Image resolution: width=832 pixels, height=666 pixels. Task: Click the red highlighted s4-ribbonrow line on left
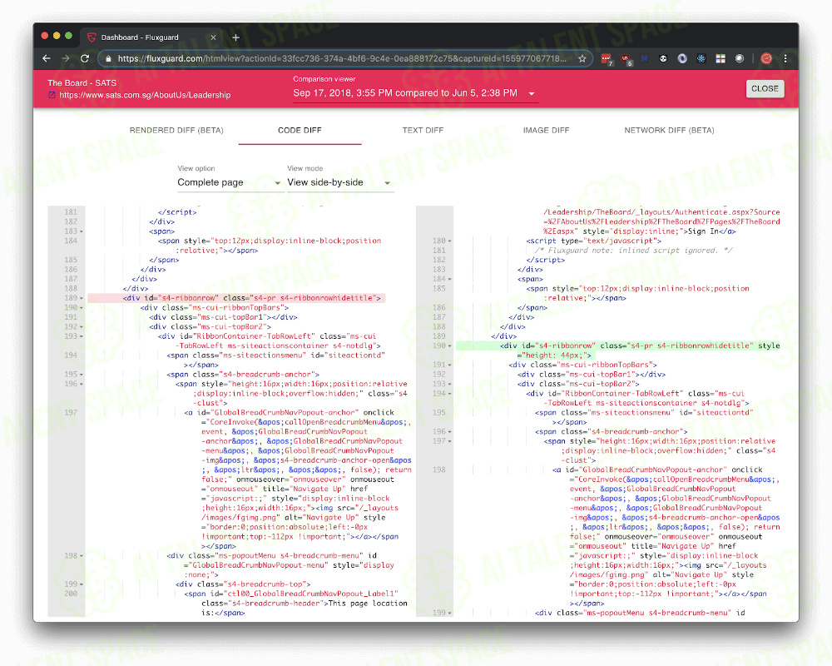[236, 298]
